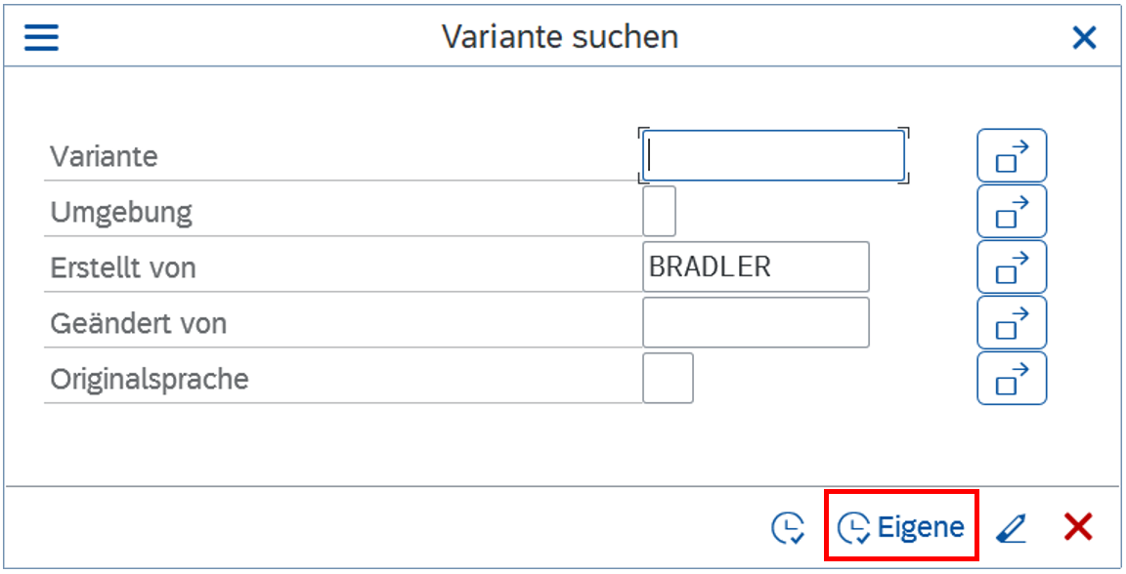Open multiple selection for Erstellt von

[1012, 266]
